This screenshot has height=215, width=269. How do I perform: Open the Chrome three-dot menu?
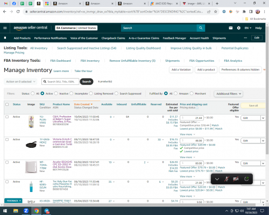[x=264, y=12]
